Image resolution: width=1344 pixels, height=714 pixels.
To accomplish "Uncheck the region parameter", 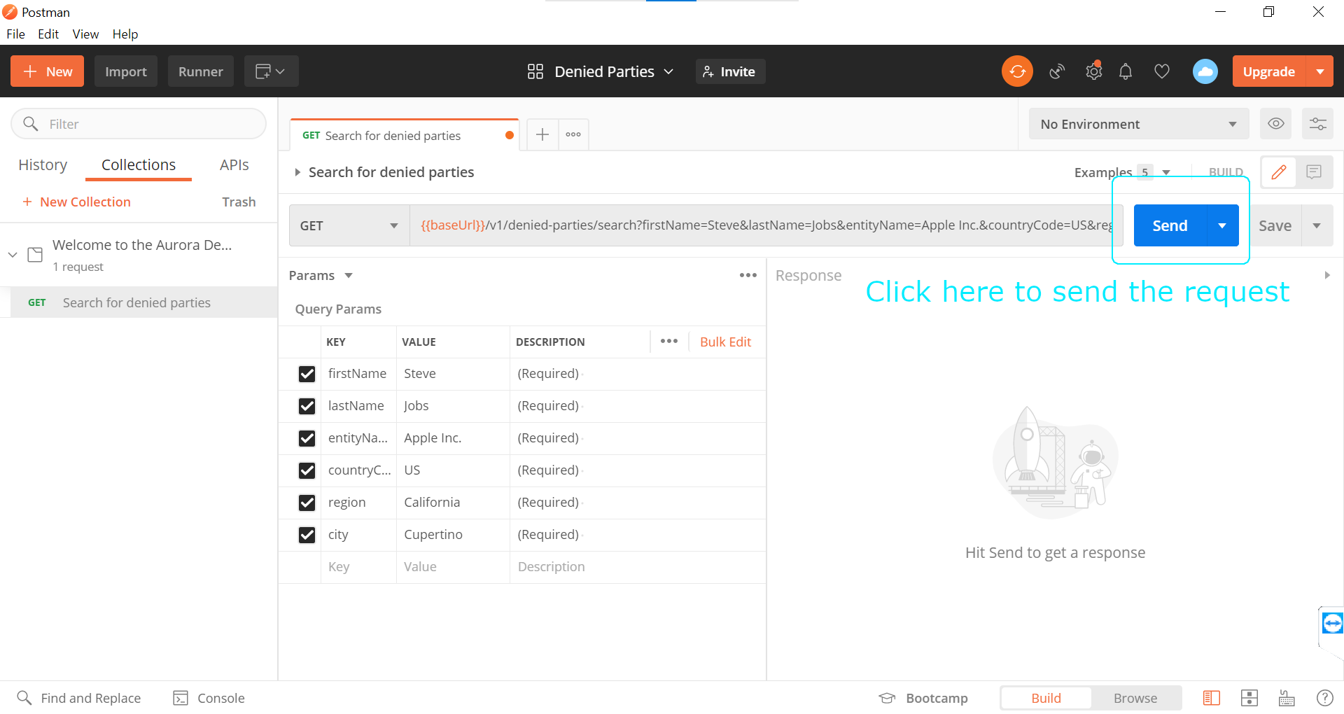I will point(307,503).
